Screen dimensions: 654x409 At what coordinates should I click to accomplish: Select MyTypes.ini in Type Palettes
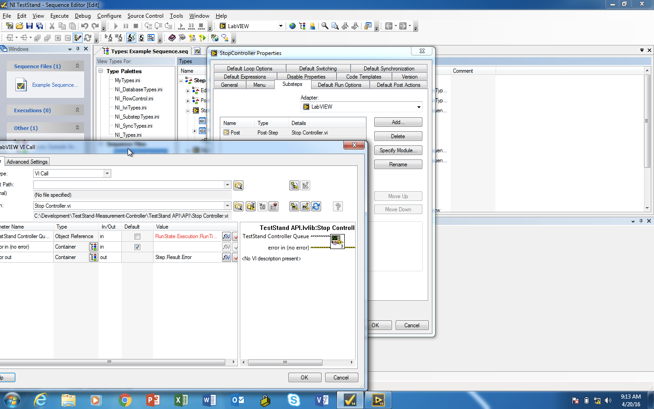tap(128, 80)
